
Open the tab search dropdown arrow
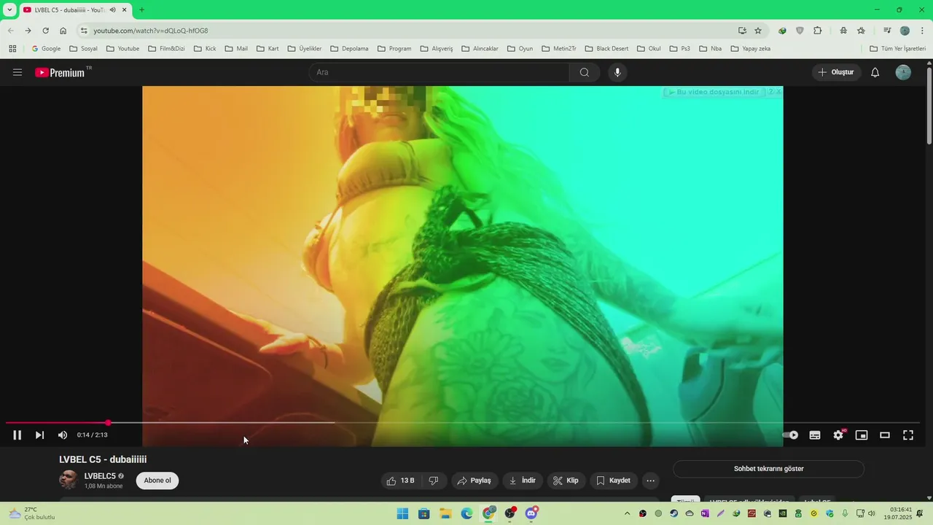9,10
